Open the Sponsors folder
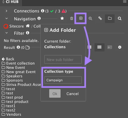 point(12,80)
